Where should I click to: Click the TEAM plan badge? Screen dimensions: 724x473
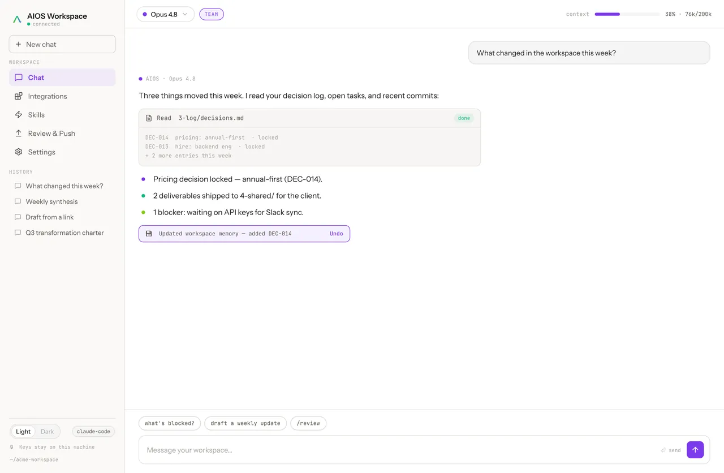[212, 14]
